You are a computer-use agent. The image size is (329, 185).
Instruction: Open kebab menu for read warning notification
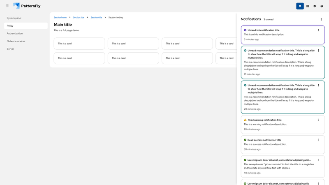coord(319,120)
